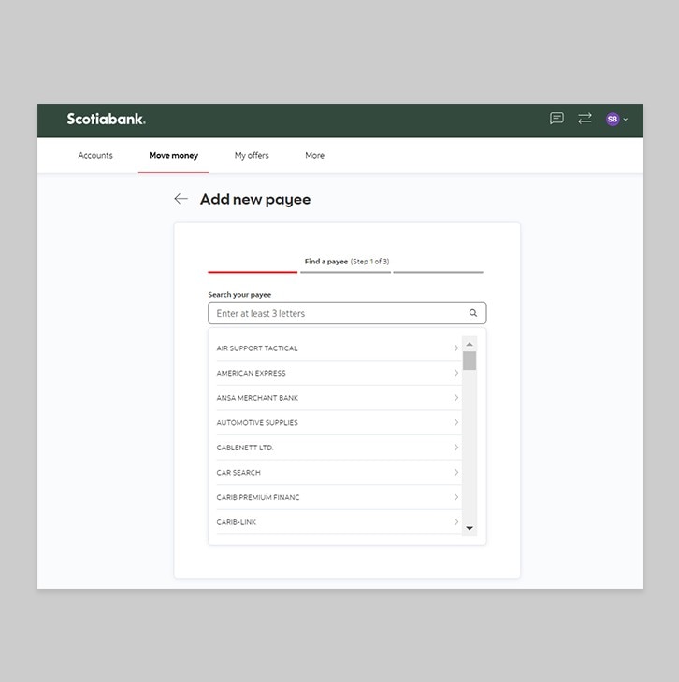
Task: Click chevron next to AIR SUPPORT TACTICAL
Action: pyautogui.click(x=456, y=348)
